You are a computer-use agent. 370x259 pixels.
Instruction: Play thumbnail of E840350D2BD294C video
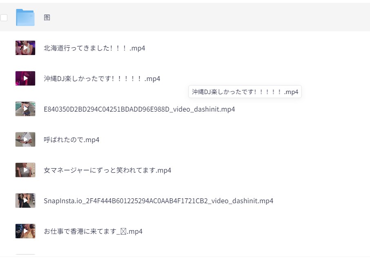(25, 109)
